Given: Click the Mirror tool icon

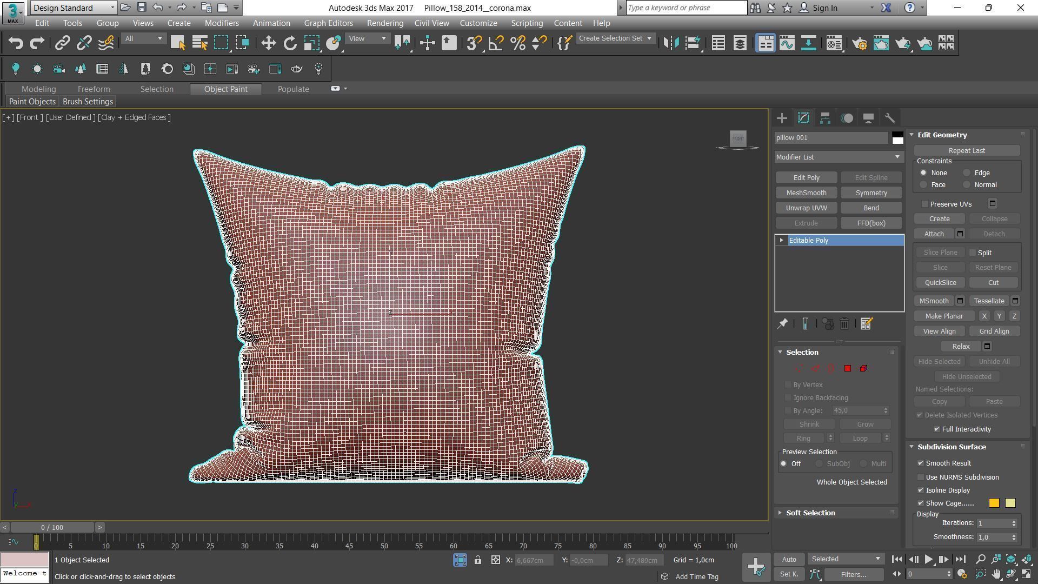Looking at the screenshot, I should 671,43.
